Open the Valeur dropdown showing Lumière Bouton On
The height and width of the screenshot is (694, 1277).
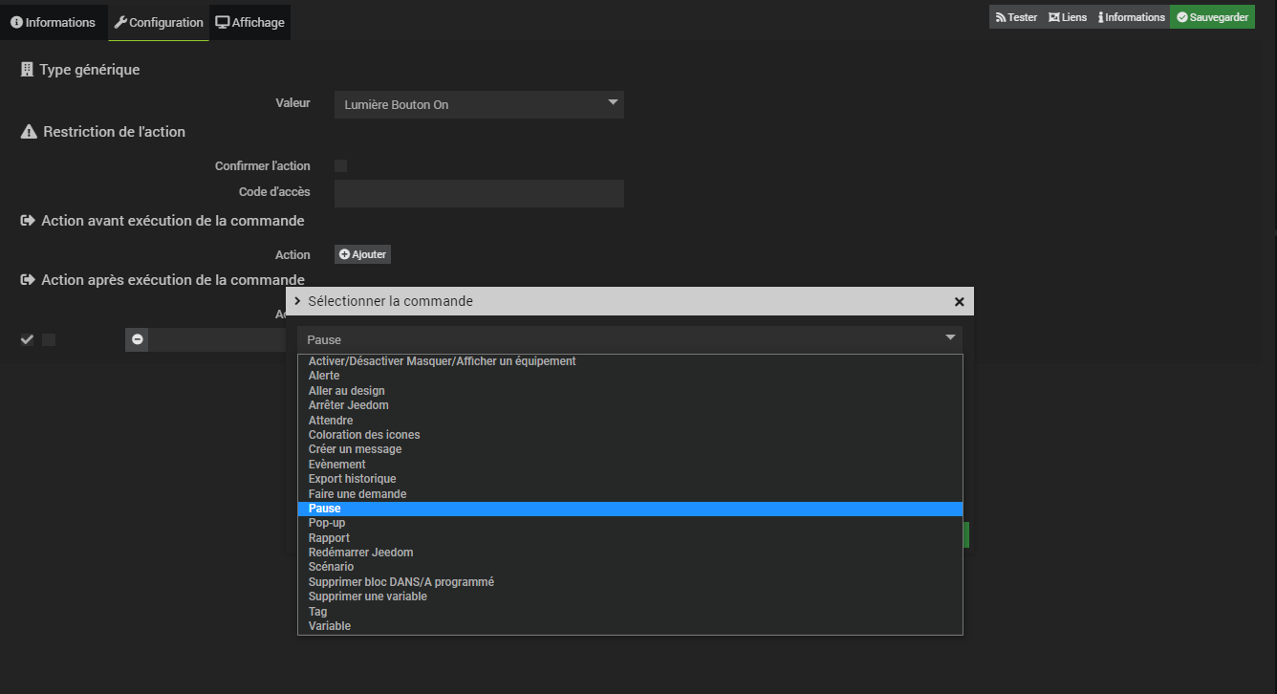tap(479, 104)
